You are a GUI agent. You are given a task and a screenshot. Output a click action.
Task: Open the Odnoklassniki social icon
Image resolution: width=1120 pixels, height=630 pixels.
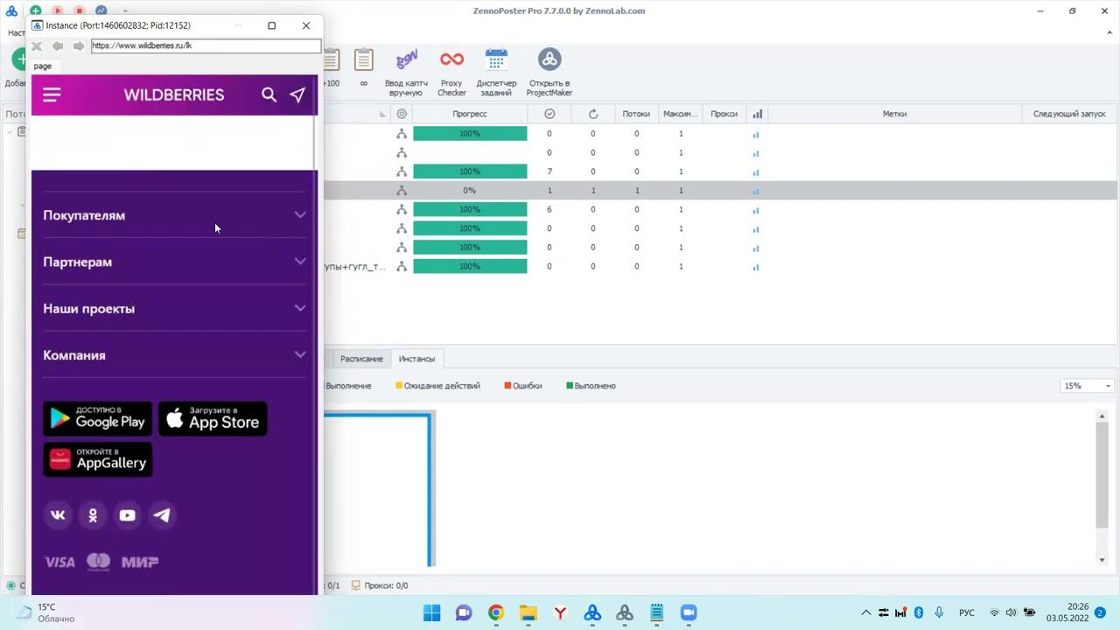[93, 515]
